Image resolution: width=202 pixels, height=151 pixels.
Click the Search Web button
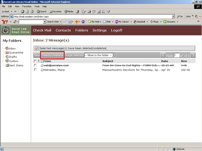click(x=53, y=22)
